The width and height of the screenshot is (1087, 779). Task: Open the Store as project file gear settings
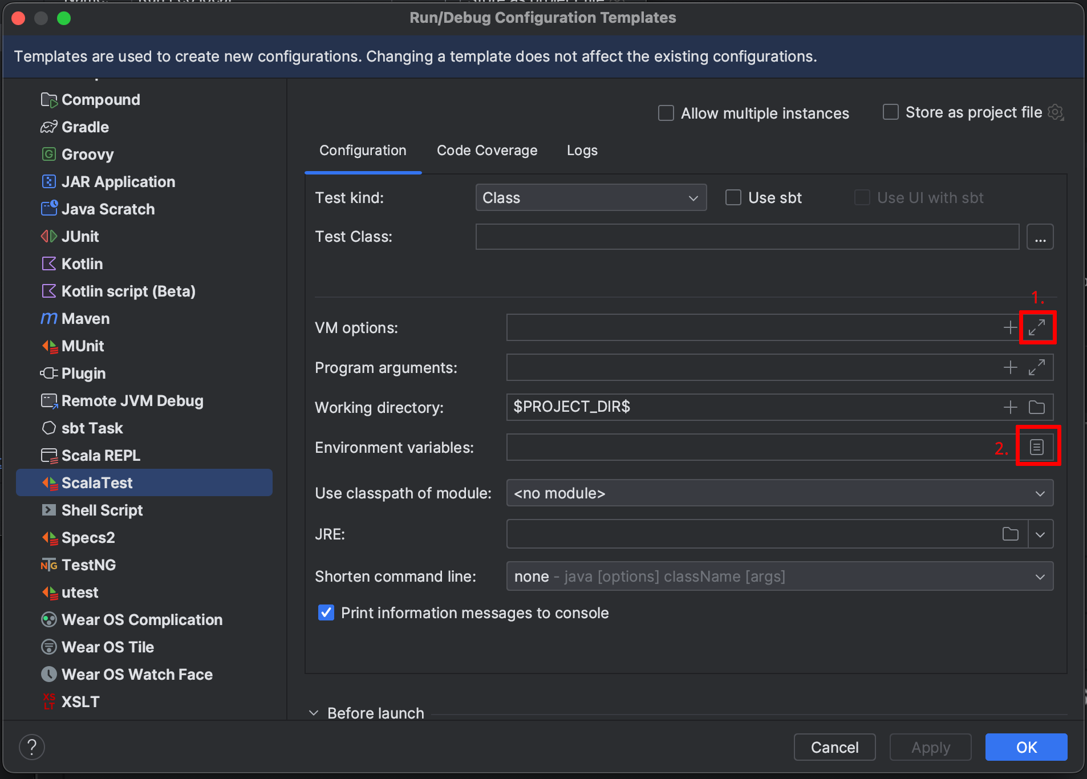tap(1056, 112)
